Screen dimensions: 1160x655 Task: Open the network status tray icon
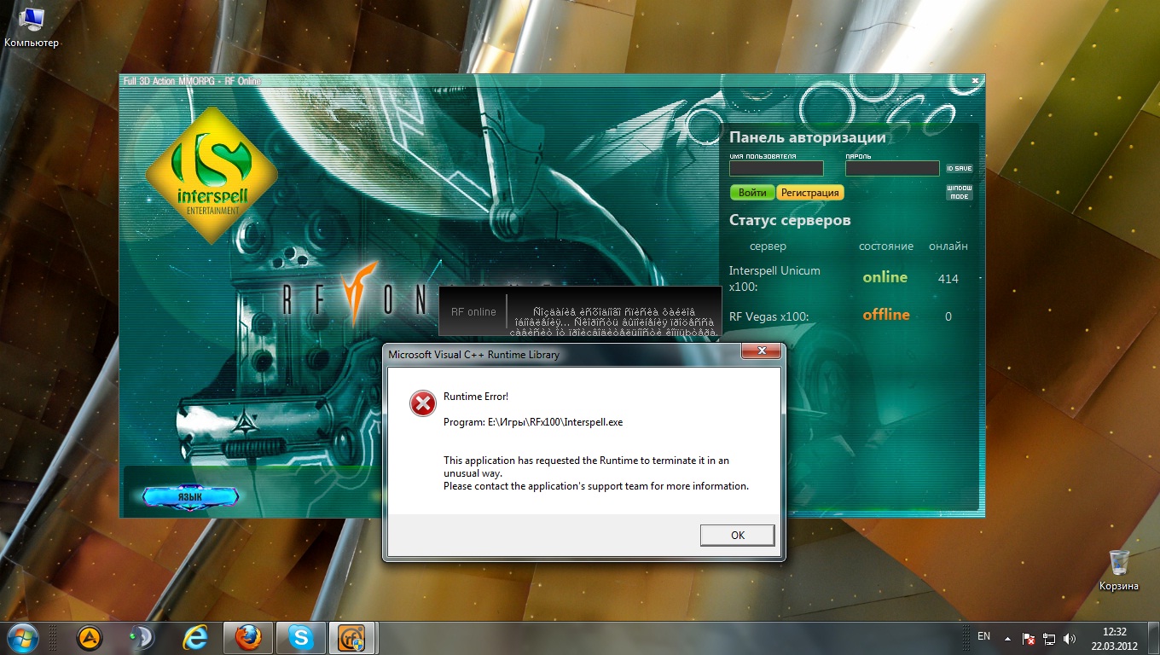tap(1049, 638)
